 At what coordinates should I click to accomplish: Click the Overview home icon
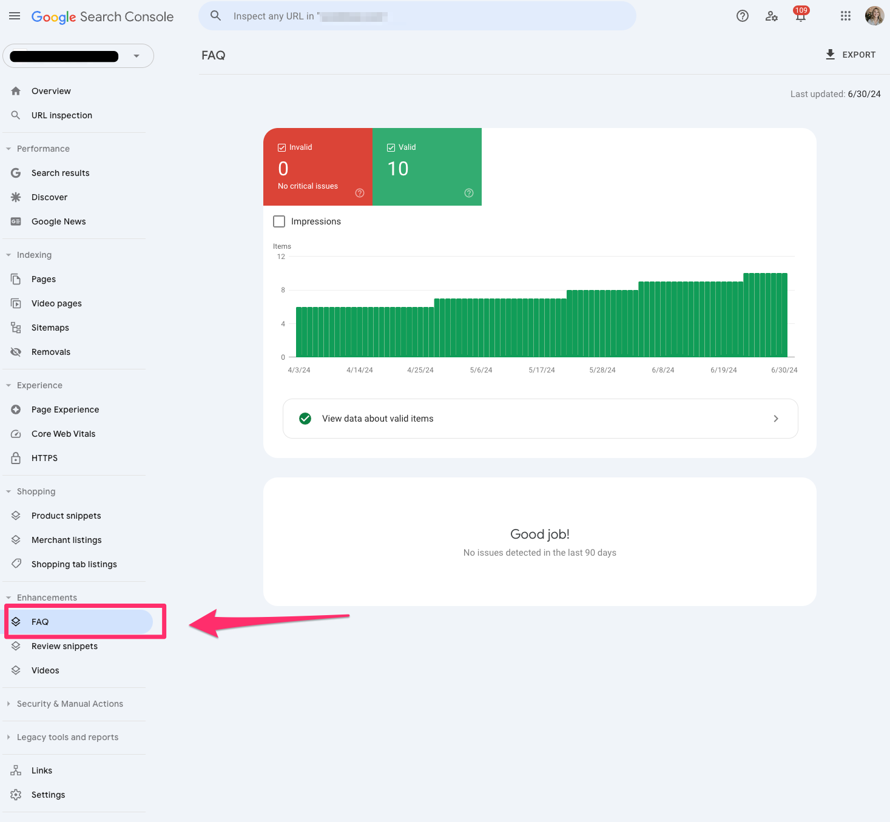pyautogui.click(x=16, y=91)
